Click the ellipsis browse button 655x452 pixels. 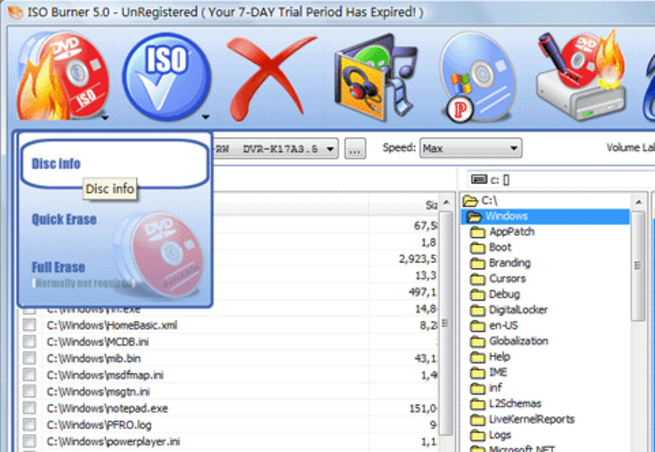pos(355,149)
